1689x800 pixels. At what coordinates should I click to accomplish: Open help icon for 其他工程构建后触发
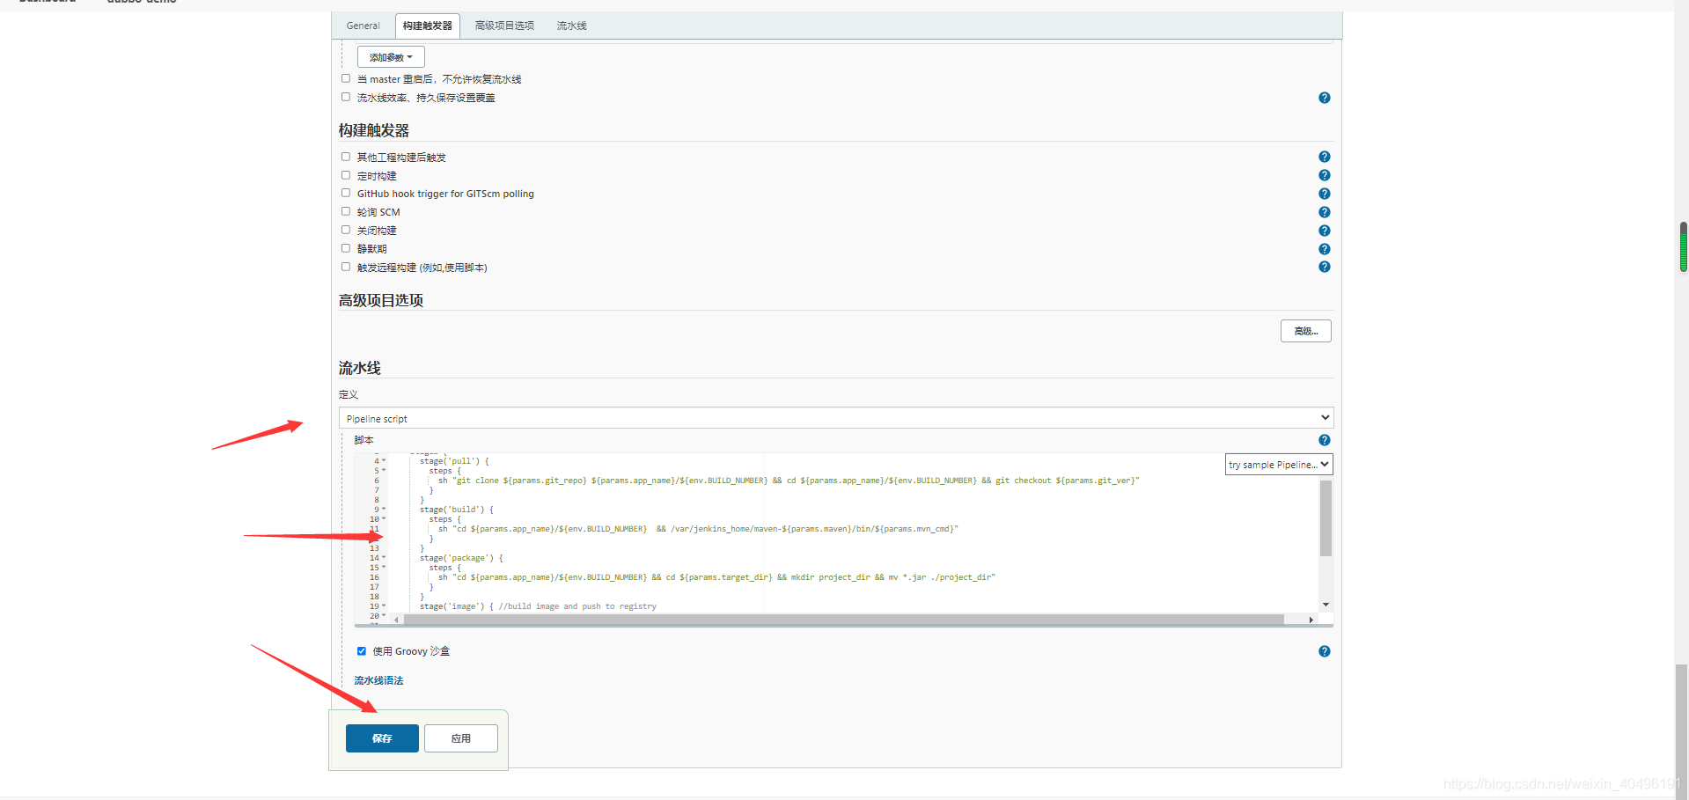[x=1324, y=157]
